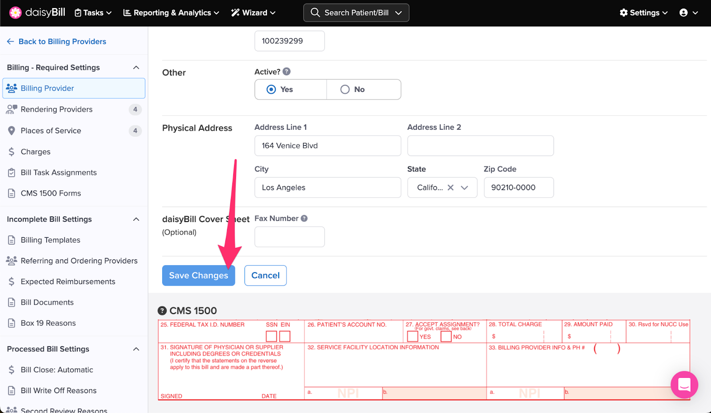
Task: Click the Fax Number help icon
Action: (x=304, y=218)
